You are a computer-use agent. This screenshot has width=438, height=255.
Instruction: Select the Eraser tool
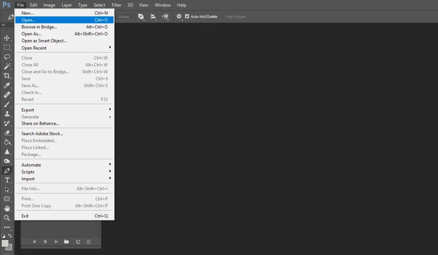click(7, 133)
